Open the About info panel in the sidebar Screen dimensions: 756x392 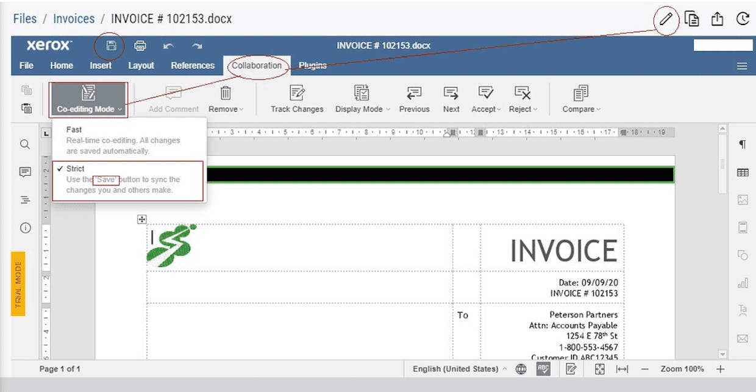pyautogui.click(x=25, y=228)
